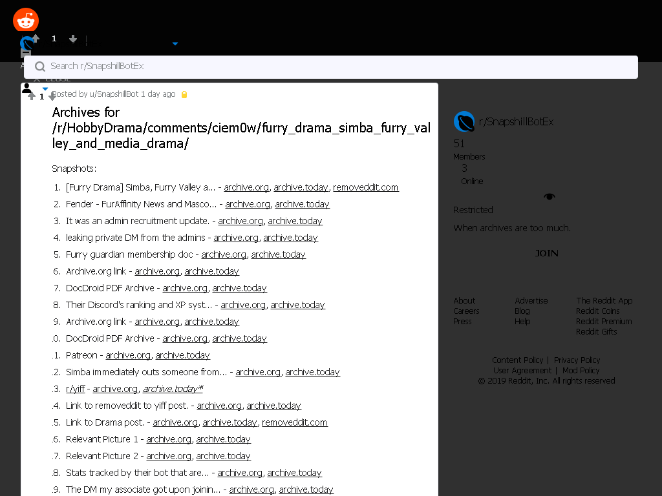Viewport: 662px width, 496px height.
Task: Open archive.org link for 'Patreon' row
Action: point(128,356)
